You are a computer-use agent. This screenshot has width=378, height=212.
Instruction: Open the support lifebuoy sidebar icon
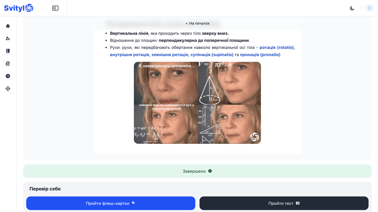coord(8,89)
